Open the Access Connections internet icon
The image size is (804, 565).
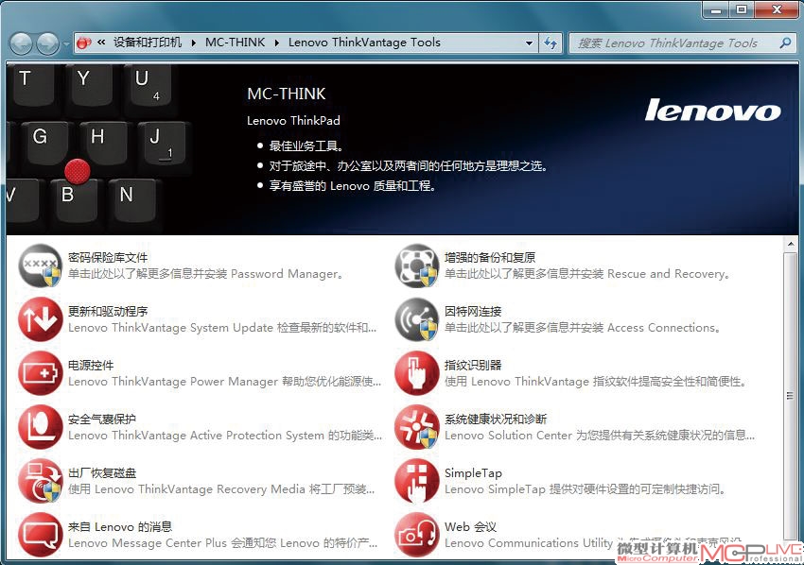[417, 319]
